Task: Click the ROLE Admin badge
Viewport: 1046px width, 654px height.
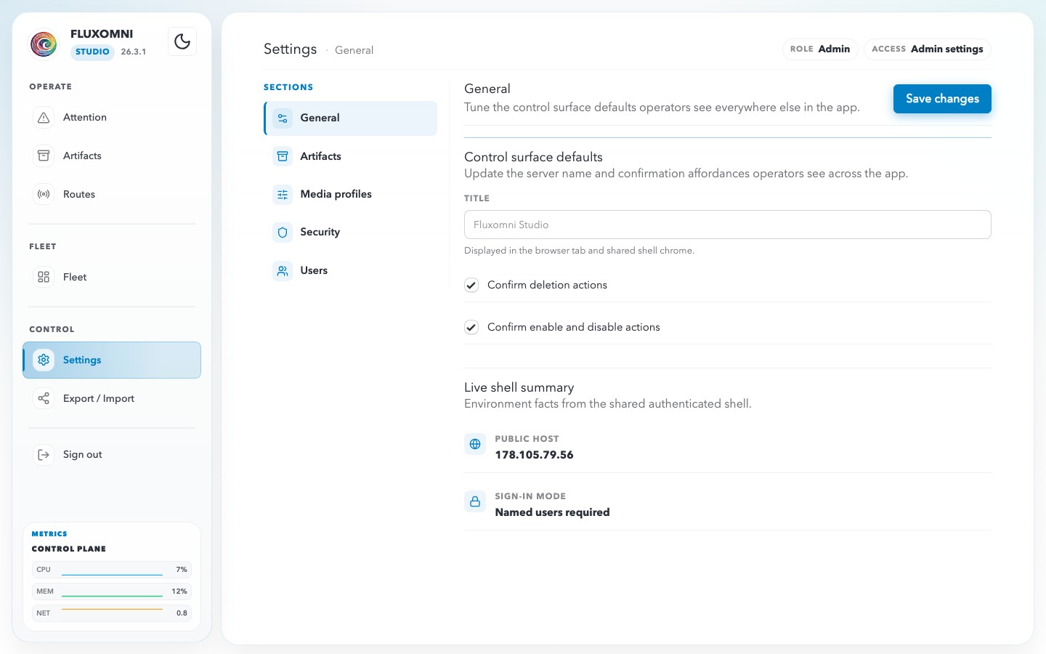Action: coord(820,49)
